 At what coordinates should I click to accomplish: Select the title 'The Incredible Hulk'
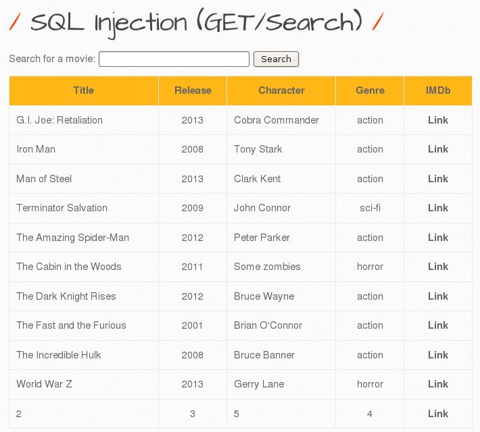(58, 355)
